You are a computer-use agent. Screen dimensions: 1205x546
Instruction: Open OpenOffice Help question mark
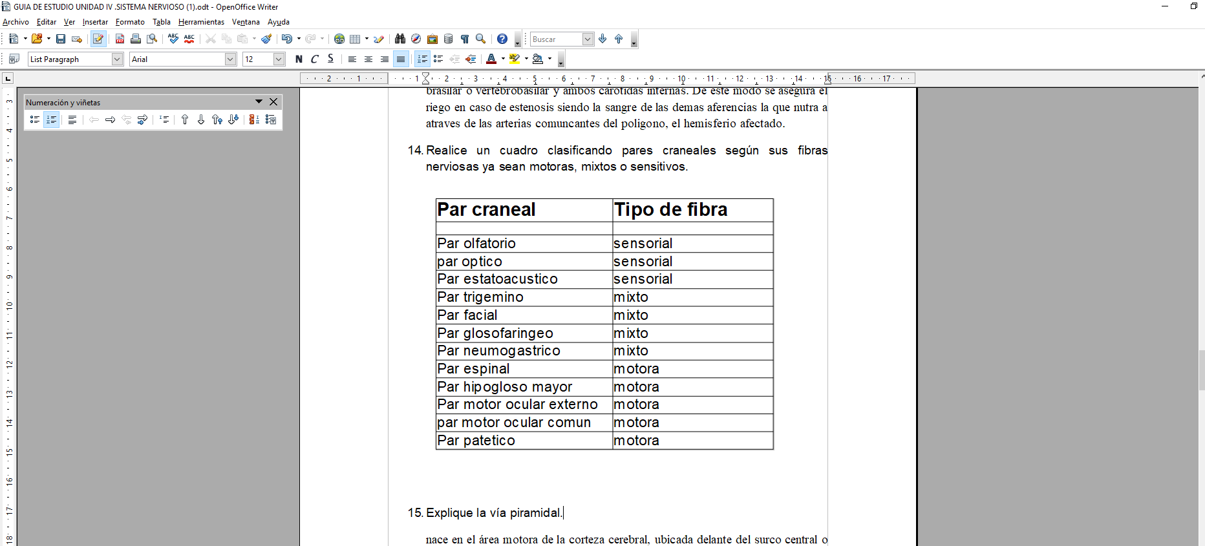pyautogui.click(x=502, y=39)
